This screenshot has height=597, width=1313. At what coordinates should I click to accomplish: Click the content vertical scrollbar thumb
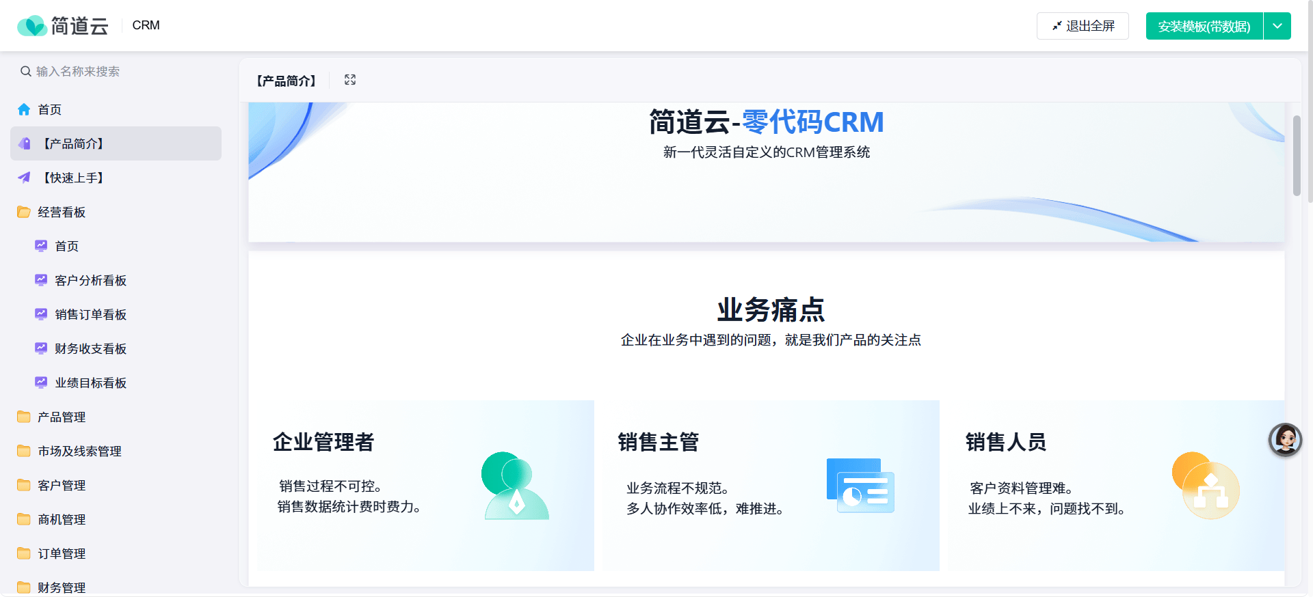(x=1297, y=156)
